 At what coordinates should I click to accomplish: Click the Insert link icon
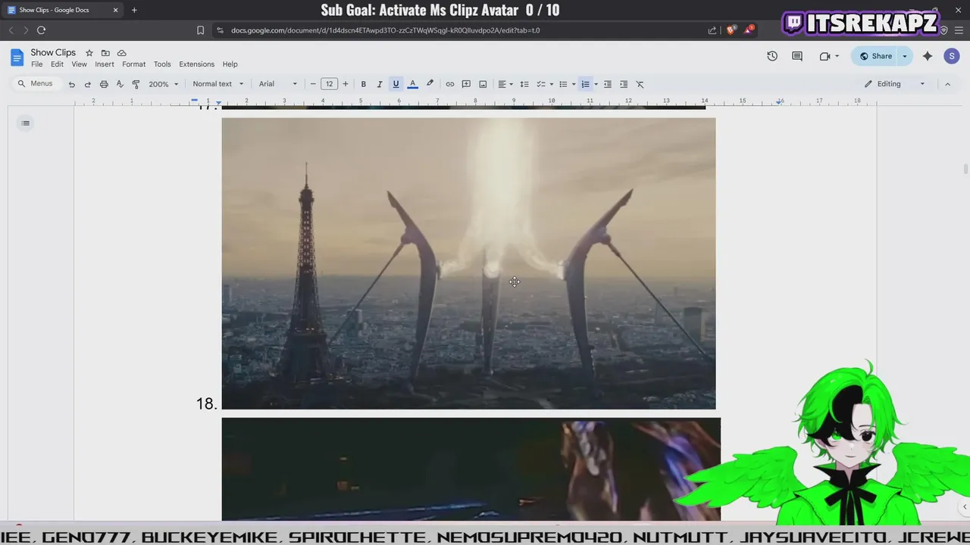450,84
